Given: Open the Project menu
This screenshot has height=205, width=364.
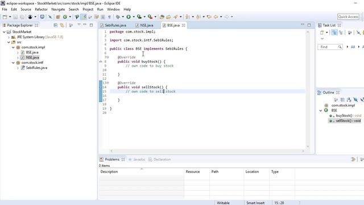Looking at the screenshot, I should (x=88, y=9).
